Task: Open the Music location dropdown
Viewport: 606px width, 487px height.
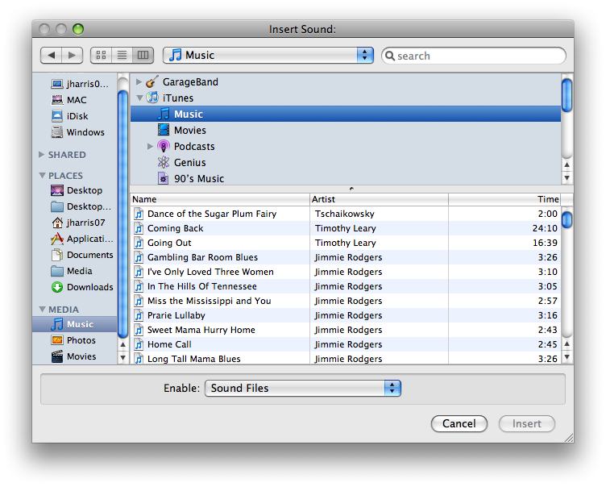Action: pos(268,56)
